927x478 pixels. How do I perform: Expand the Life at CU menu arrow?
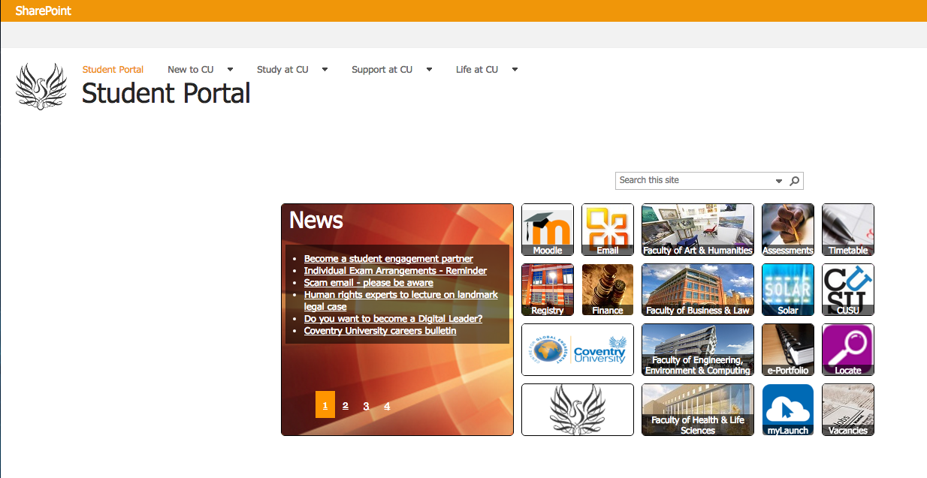[515, 70]
